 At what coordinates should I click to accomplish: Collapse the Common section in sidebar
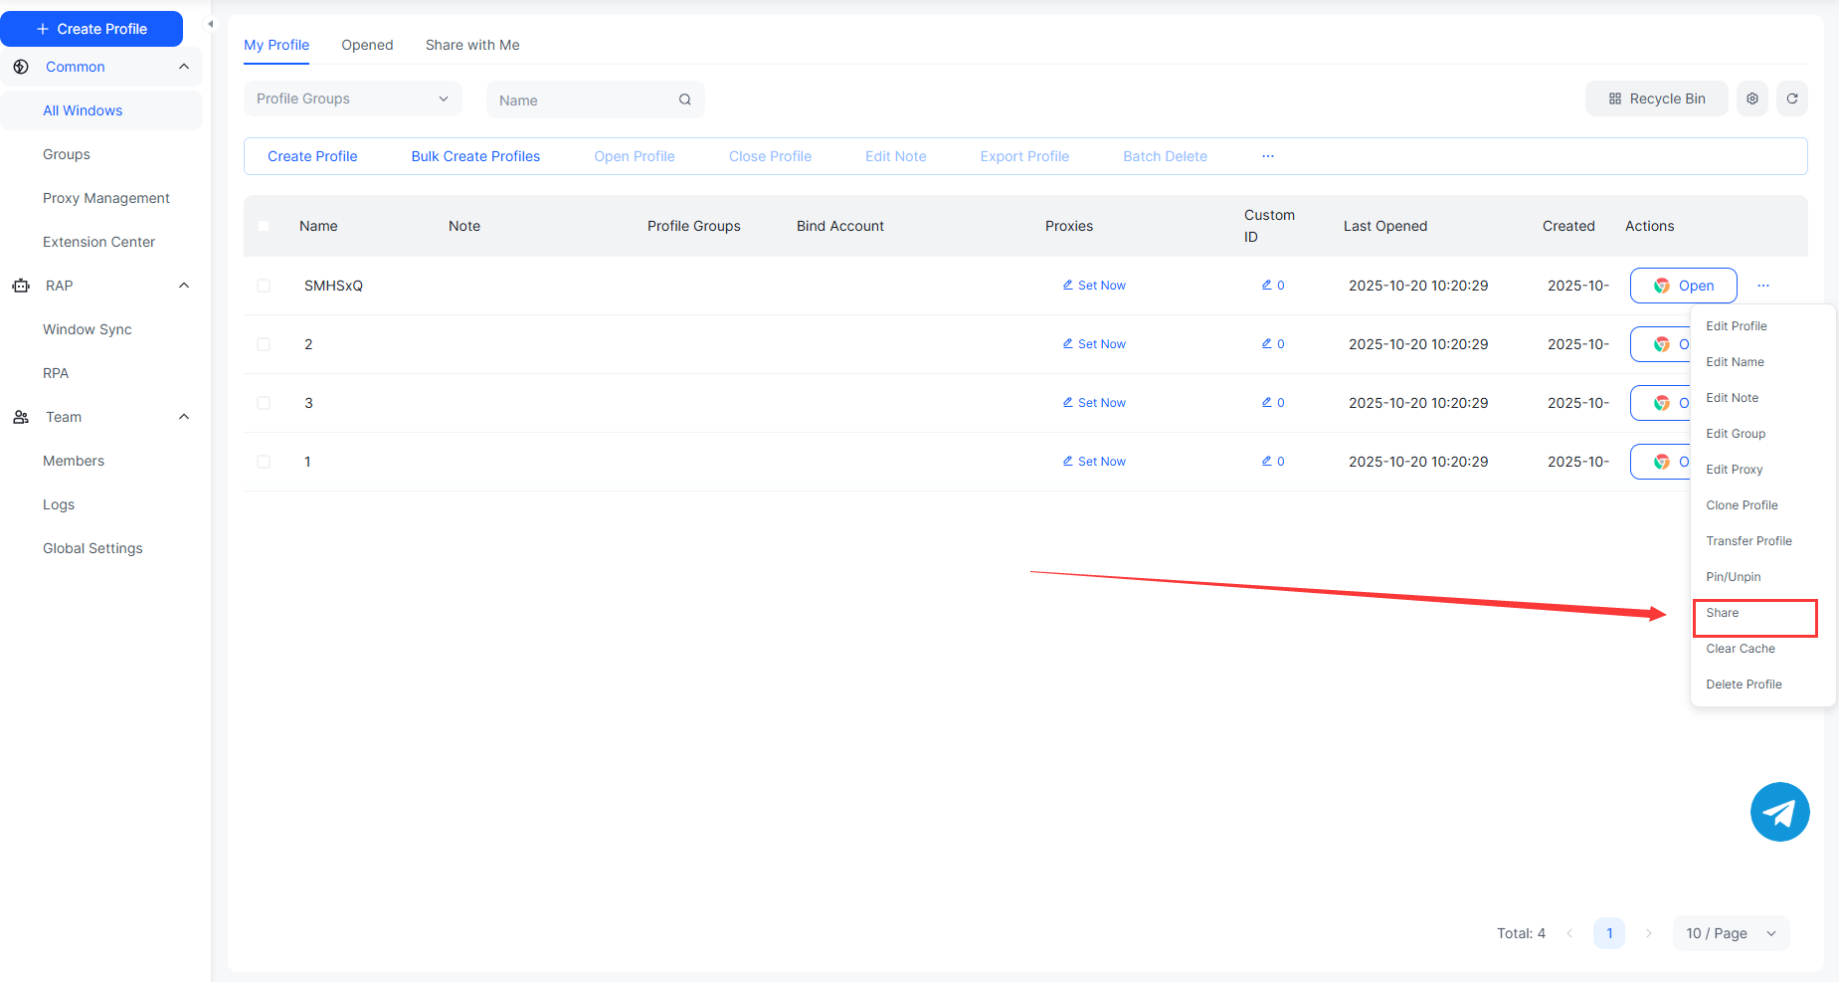tap(183, 67)
